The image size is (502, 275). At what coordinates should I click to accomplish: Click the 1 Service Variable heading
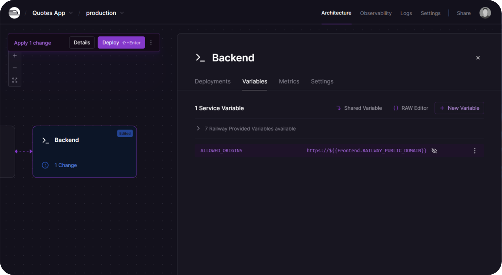click(219, 108)
